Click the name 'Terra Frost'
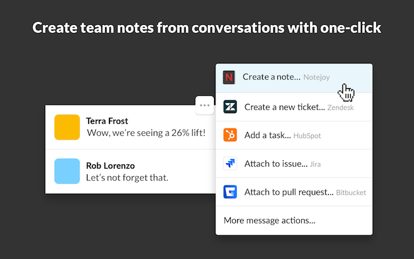Viewport: 414px width, 259px height. [107, 121]
